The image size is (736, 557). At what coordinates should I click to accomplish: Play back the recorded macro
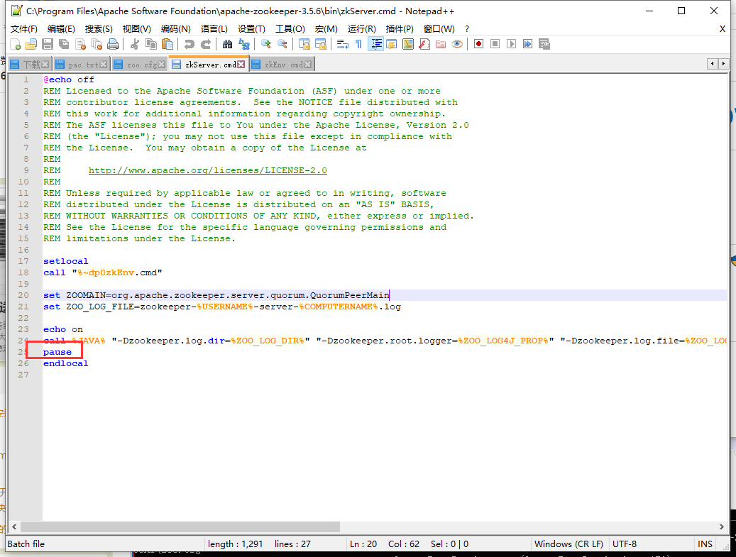point(512,44)
